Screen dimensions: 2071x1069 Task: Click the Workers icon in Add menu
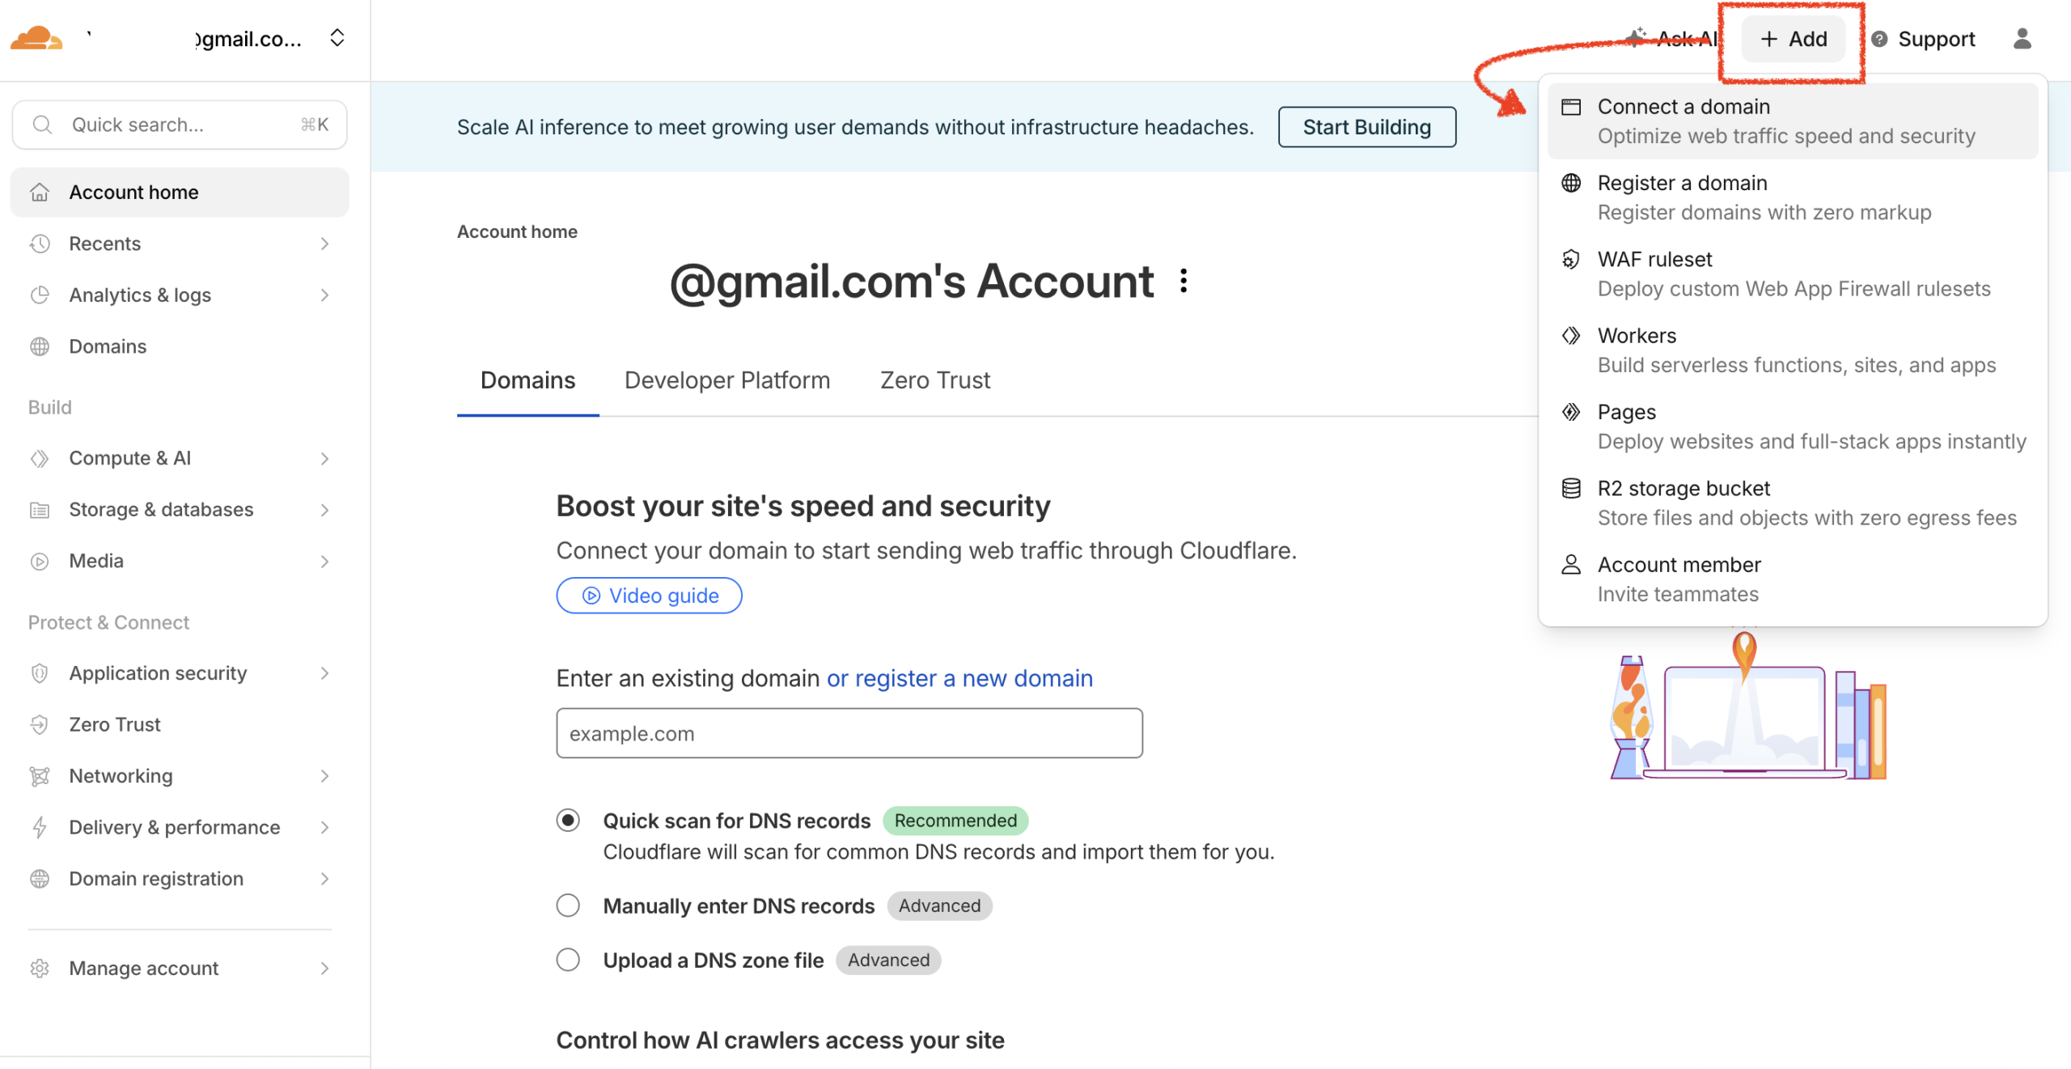[x=1570, y=336]
